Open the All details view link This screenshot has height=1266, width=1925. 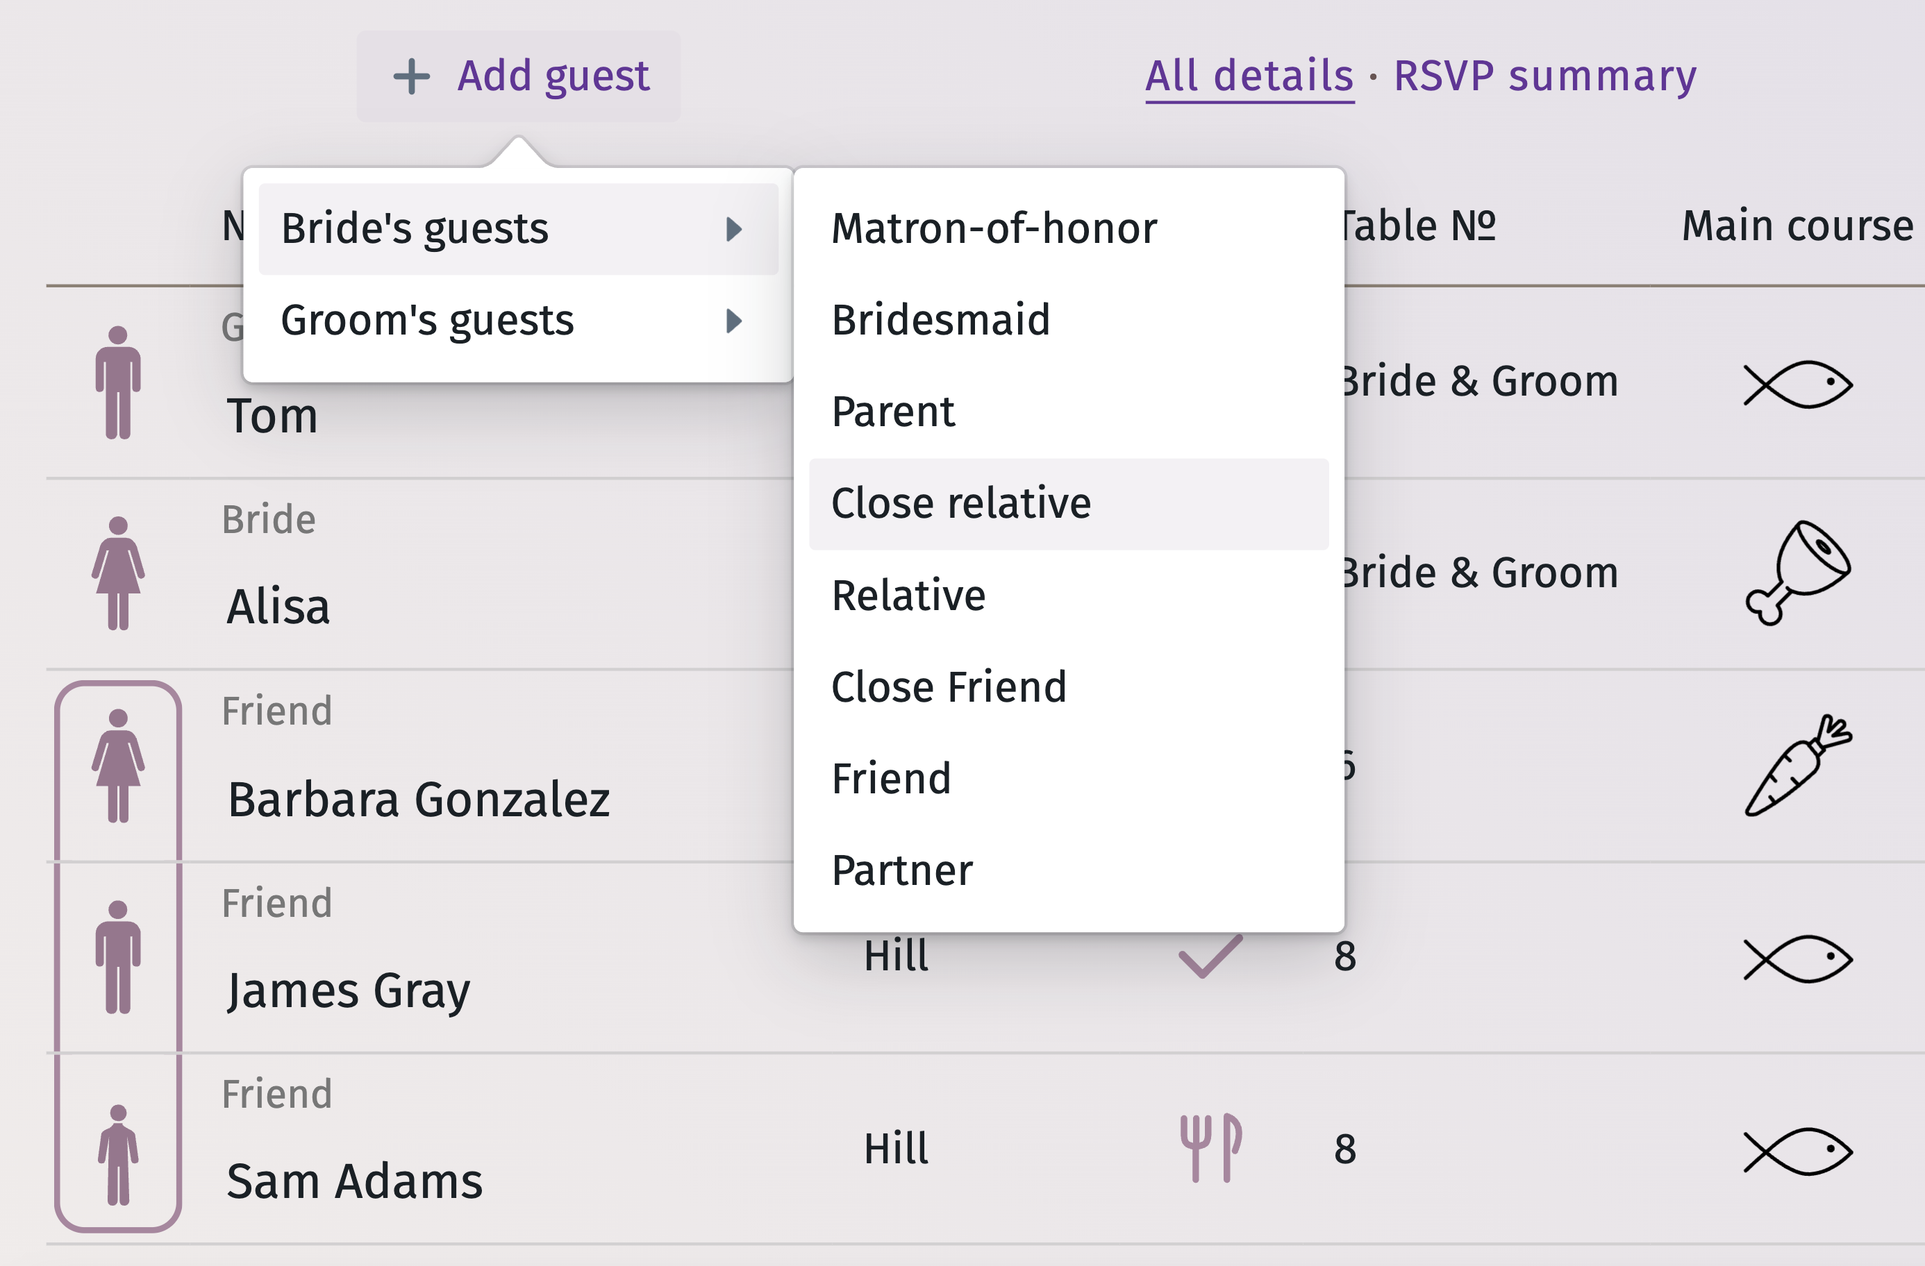[1249, 76]
